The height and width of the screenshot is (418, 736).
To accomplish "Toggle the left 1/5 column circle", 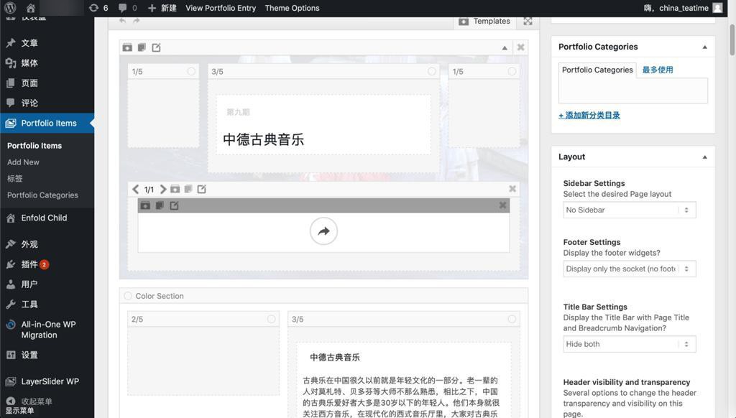I will coord(191,71).
